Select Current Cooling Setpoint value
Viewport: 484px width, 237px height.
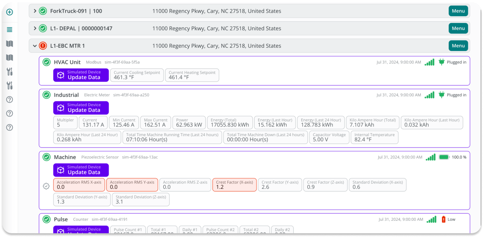click(137, 75)
